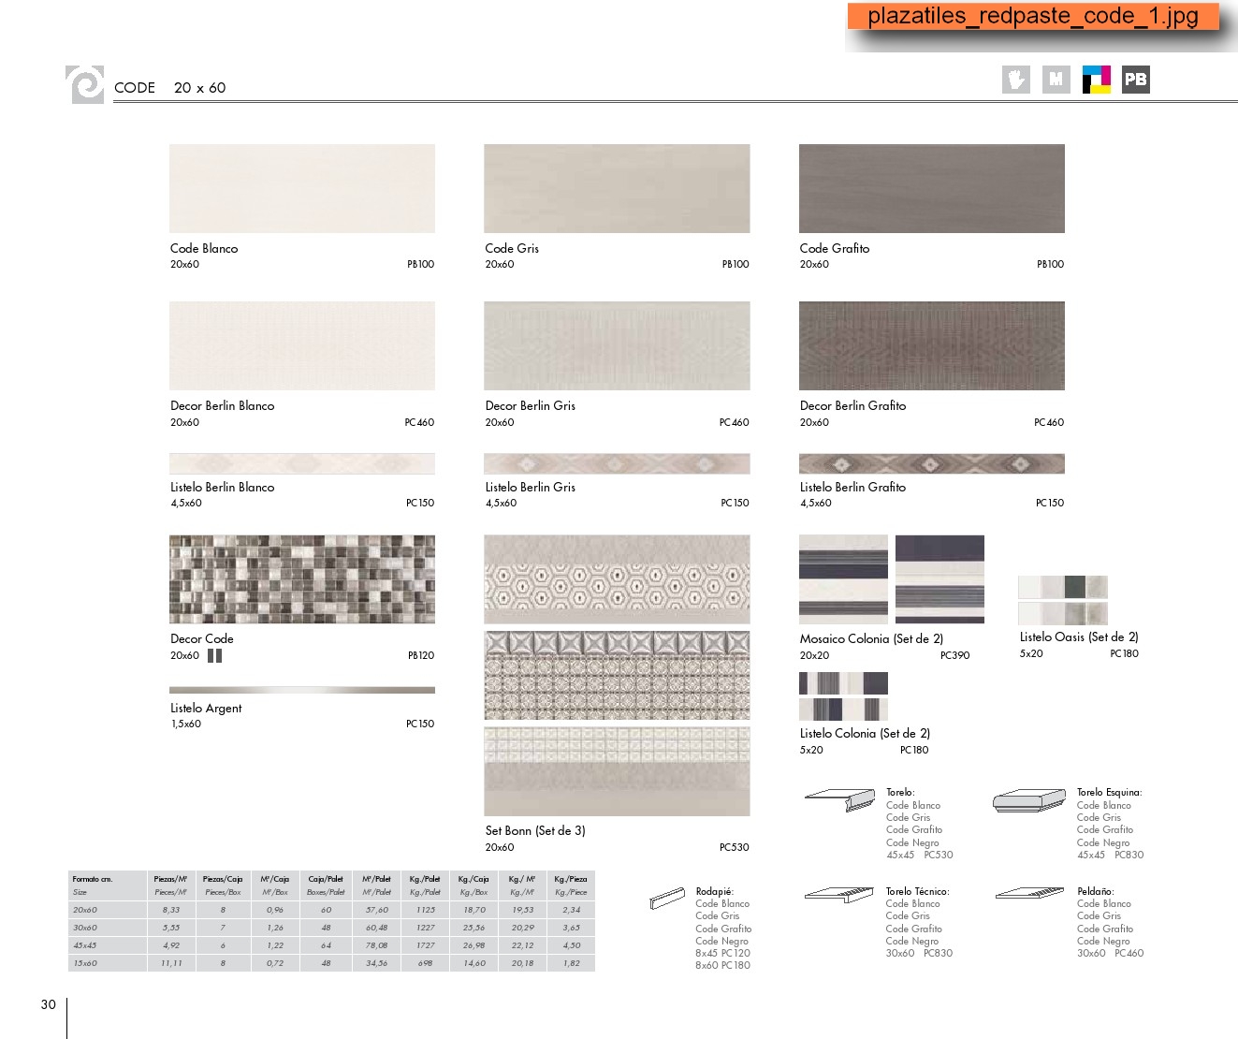The height and width of the screenshot is (1039, 1238).
Task: Click the '20x60' row in the size table
Action: tap(331, 910)
